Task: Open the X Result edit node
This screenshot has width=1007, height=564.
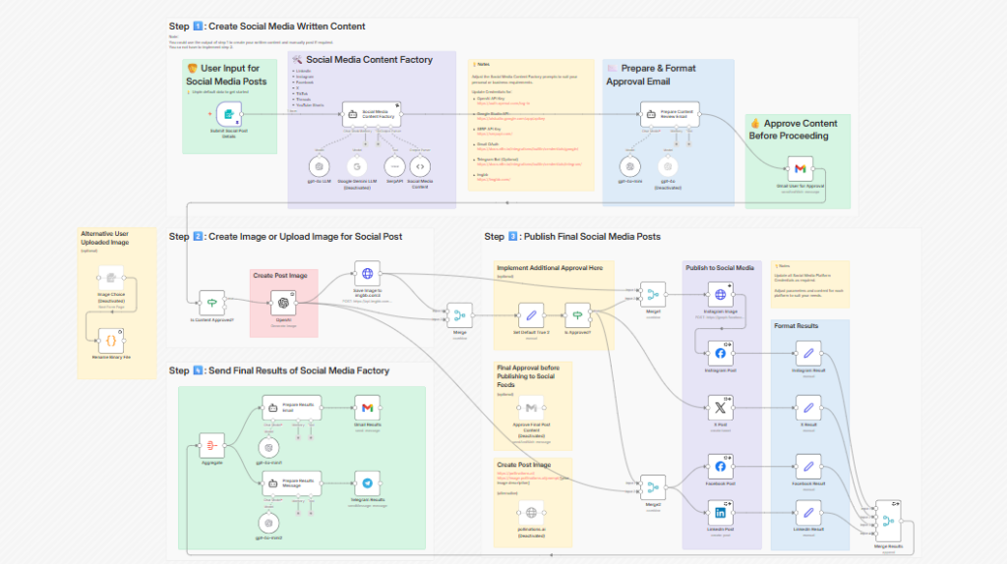Action: [x=808, y=408]
